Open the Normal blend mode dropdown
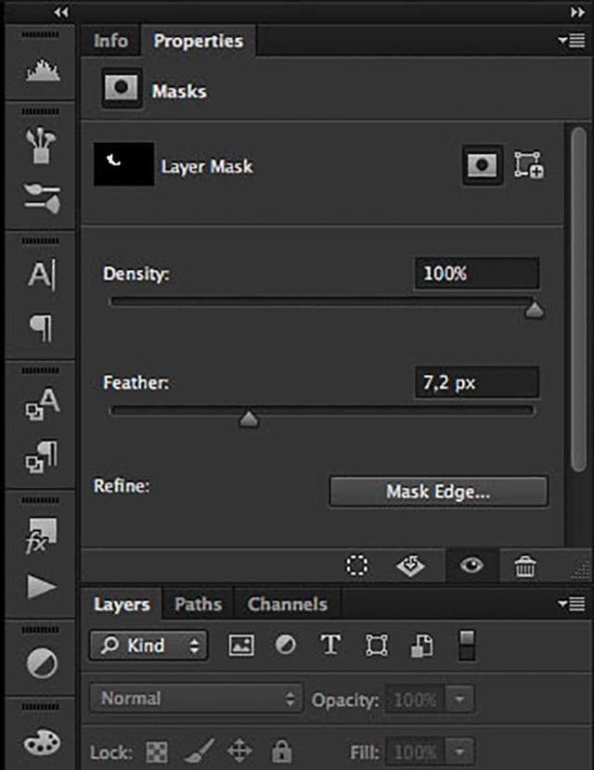 (196, 698)
